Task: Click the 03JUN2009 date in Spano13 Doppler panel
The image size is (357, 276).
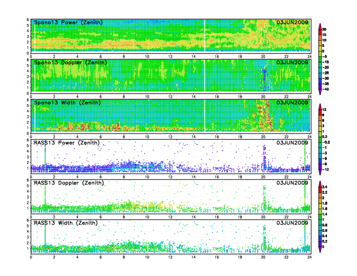Action: (292, 62)
